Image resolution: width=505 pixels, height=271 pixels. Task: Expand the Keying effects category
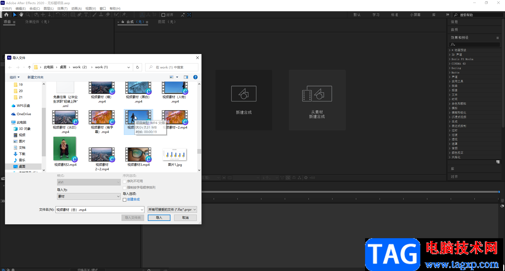(450, 68)
